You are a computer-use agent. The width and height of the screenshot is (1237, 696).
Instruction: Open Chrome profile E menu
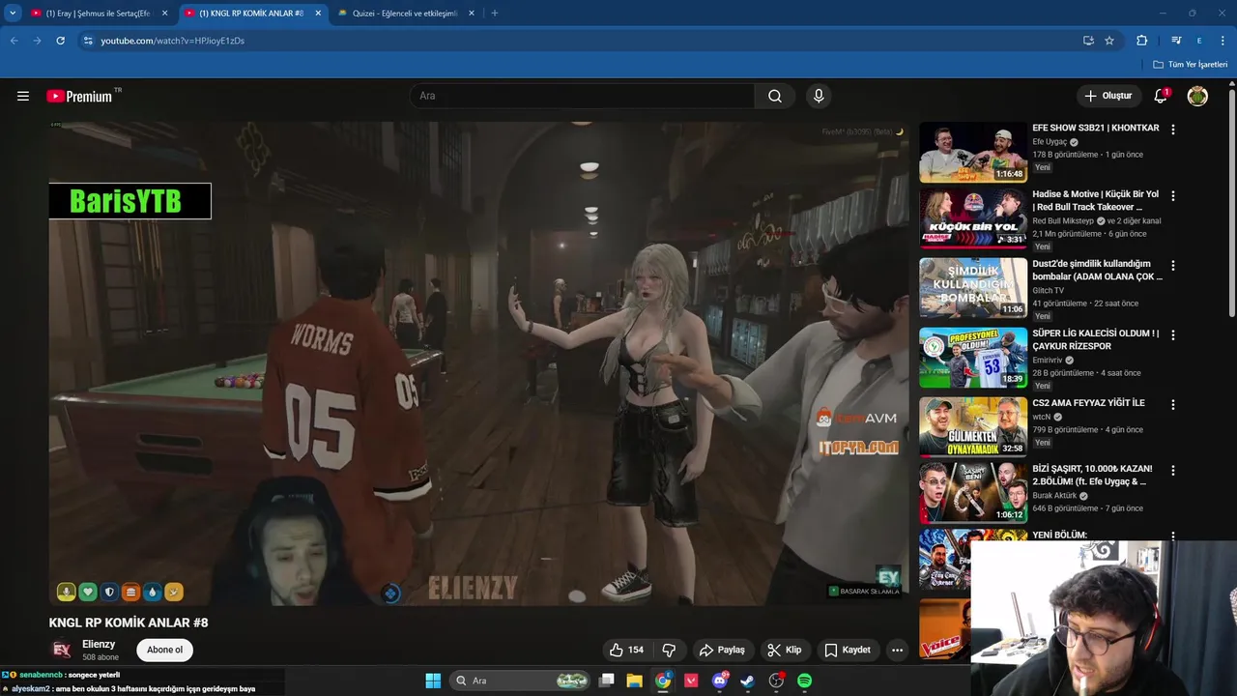point(1199,41)
